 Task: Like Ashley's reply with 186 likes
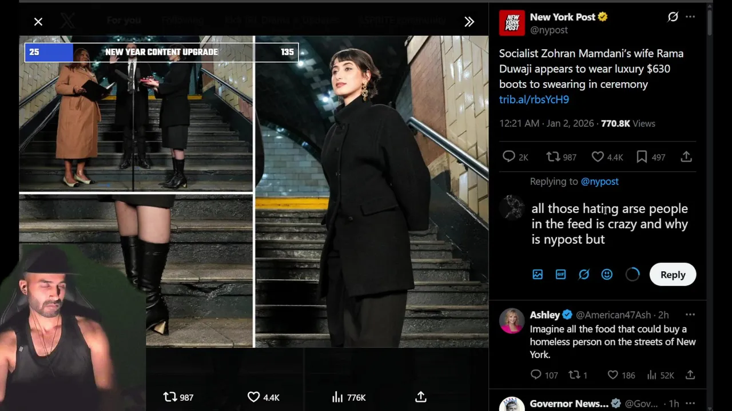[612, 375]
